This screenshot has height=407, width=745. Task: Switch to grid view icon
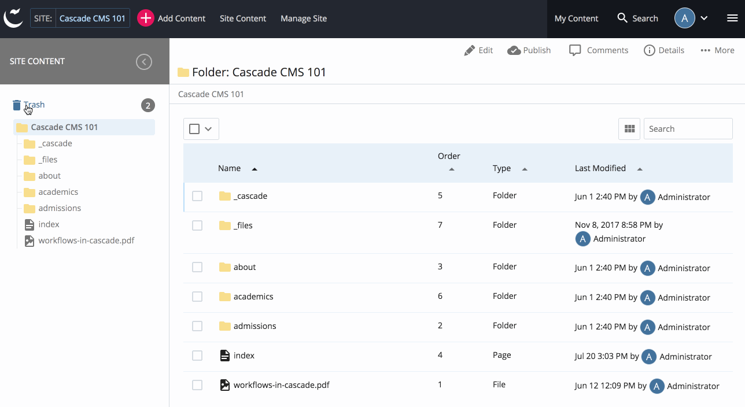point(629,129)
